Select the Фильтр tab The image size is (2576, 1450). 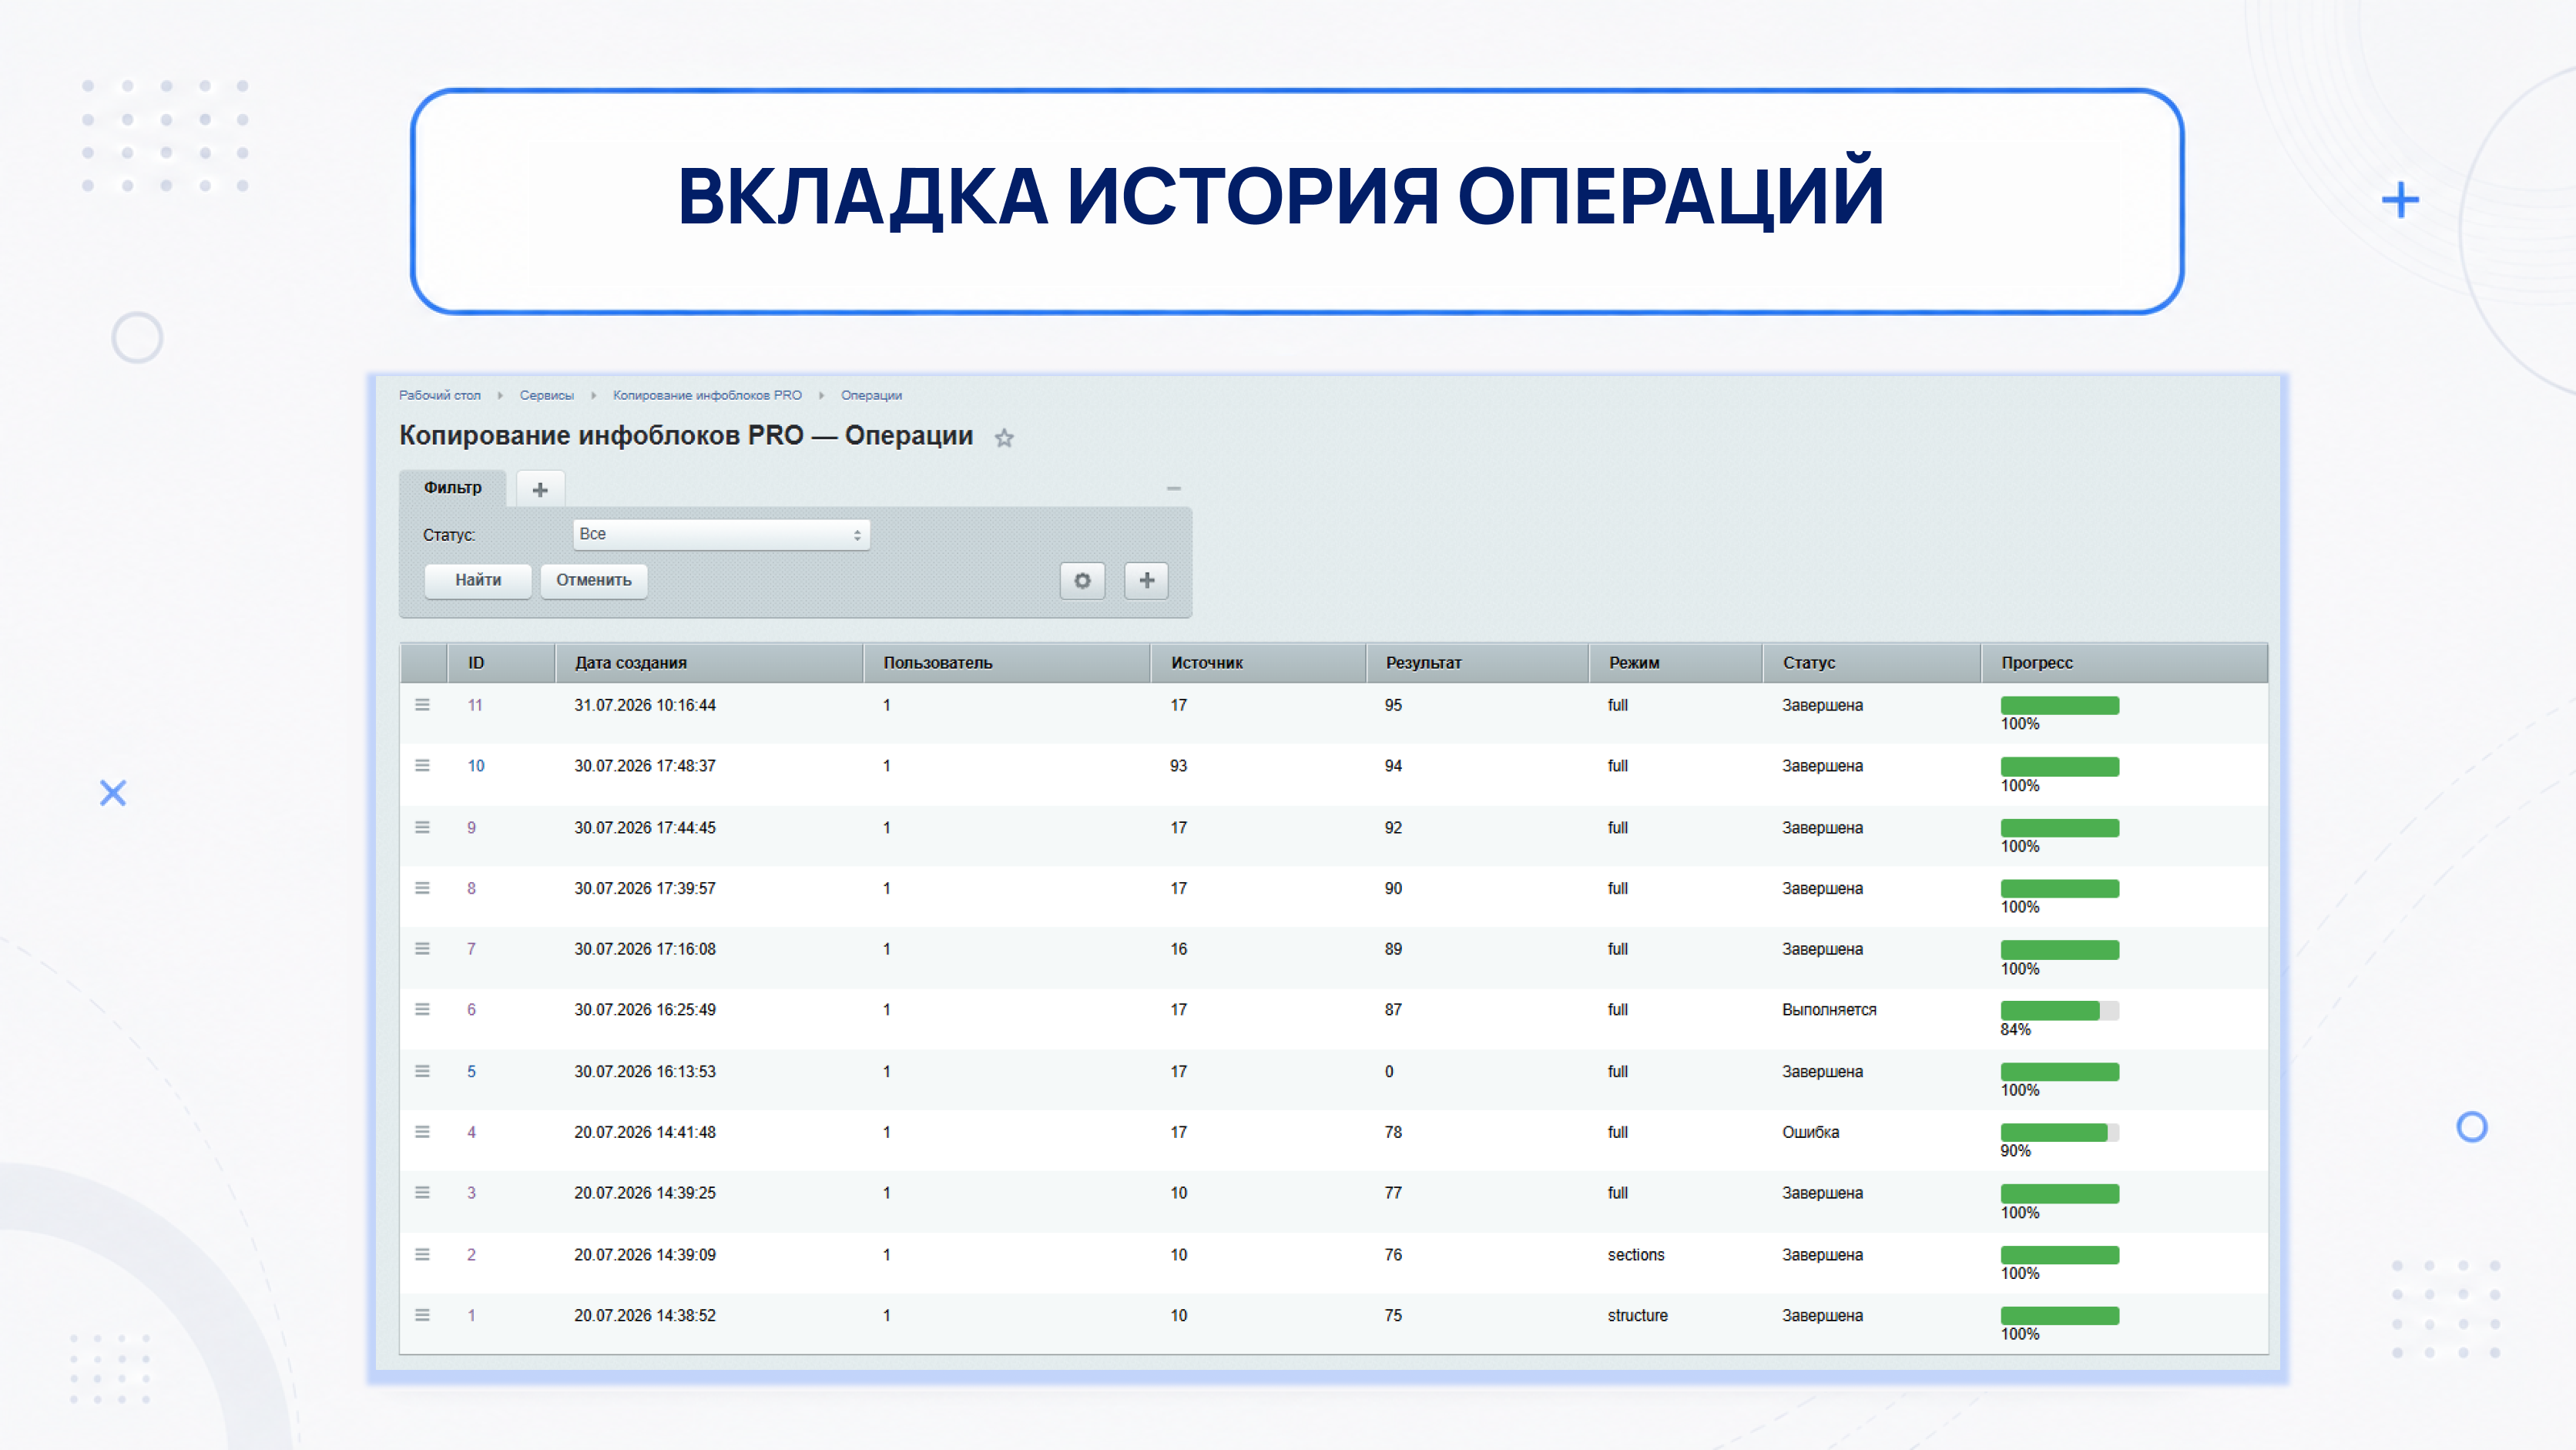tap(452, 488)
